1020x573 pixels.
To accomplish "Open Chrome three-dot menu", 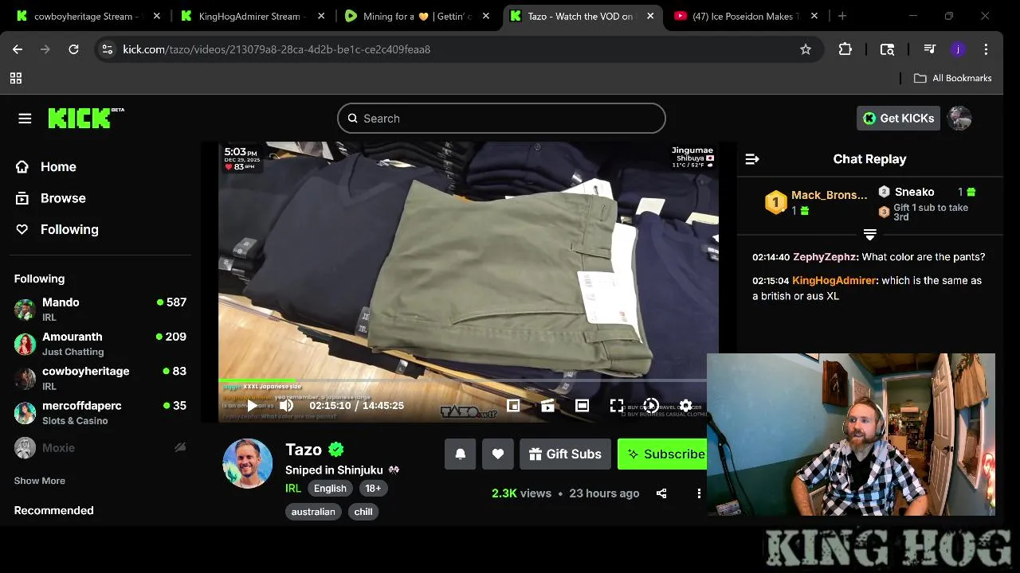I will click(986, 49).
